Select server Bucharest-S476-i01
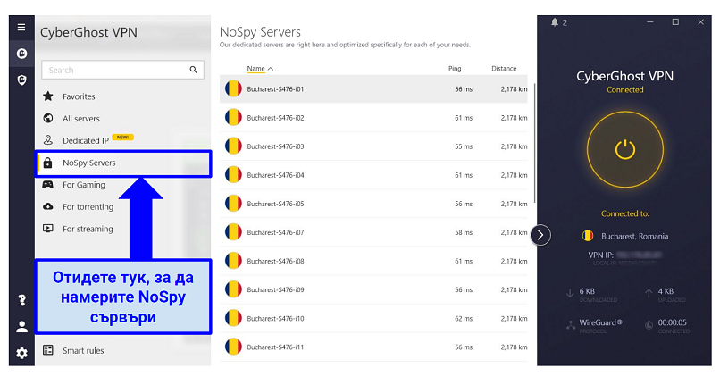 (373, 88)
